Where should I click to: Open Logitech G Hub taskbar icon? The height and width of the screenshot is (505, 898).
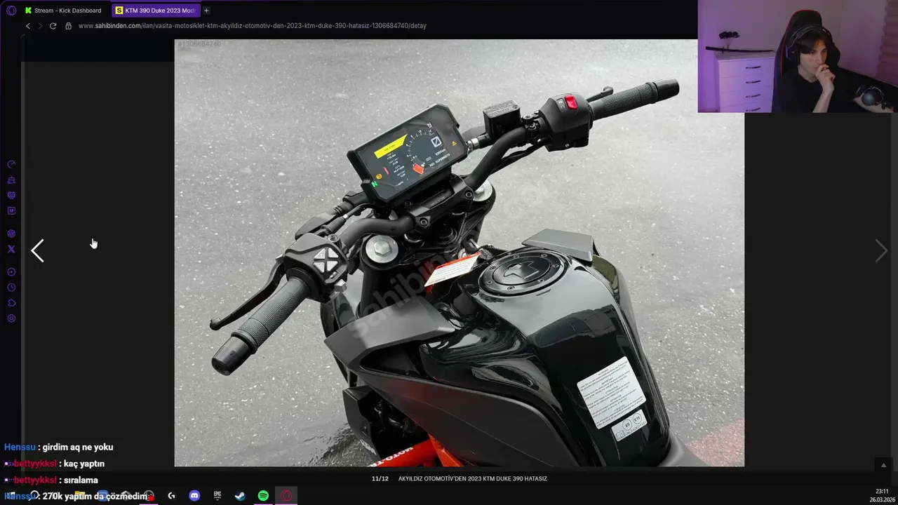click(x=171, y=496)
